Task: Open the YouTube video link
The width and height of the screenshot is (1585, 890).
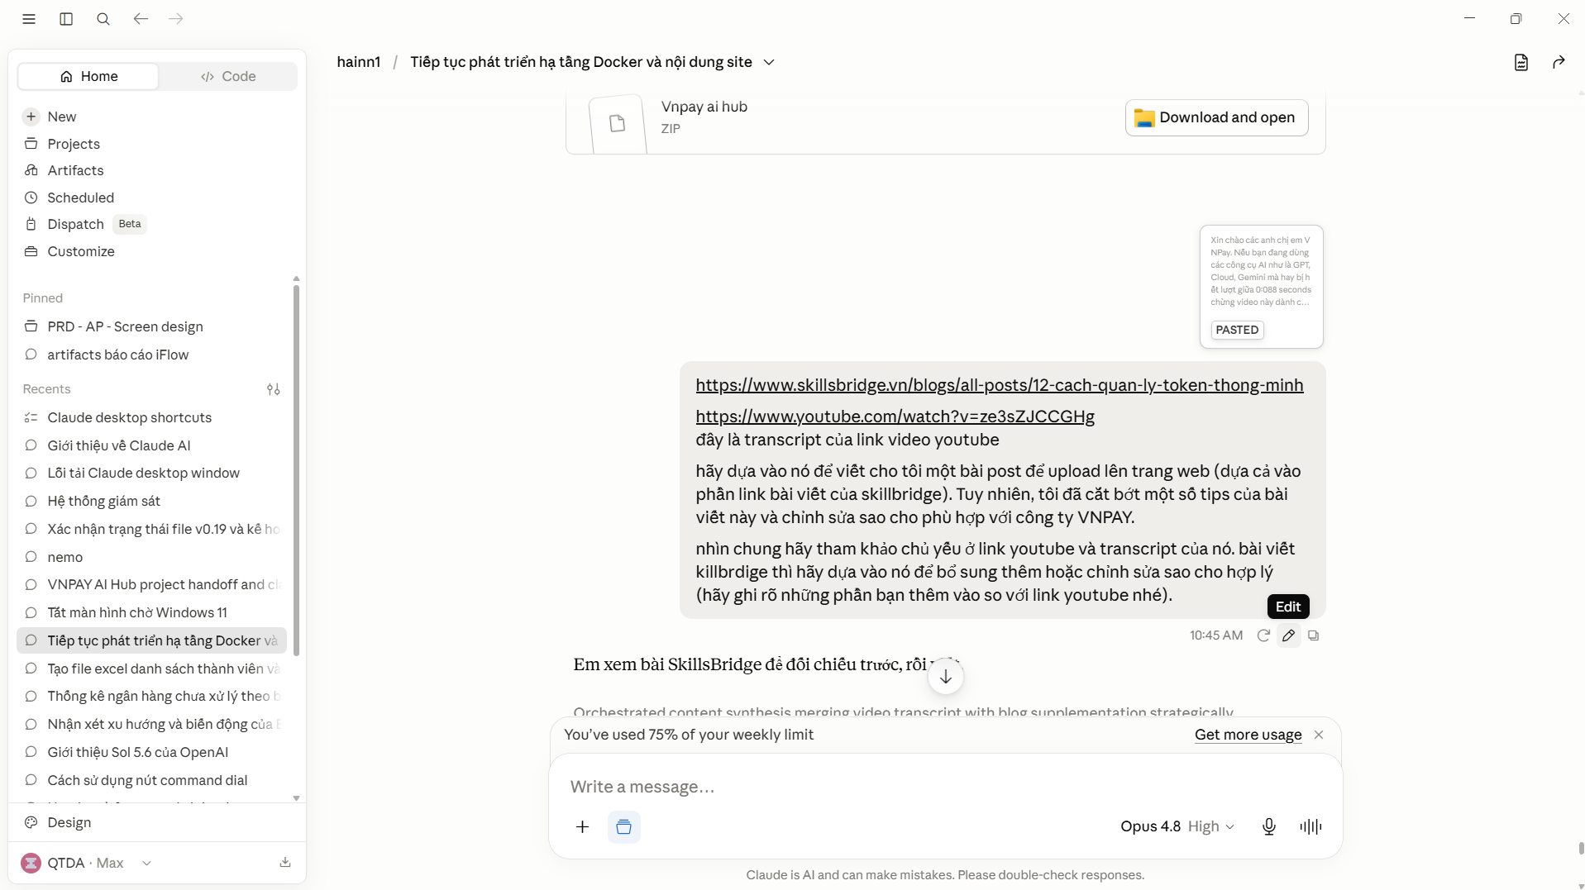Action: pos(895,416)
